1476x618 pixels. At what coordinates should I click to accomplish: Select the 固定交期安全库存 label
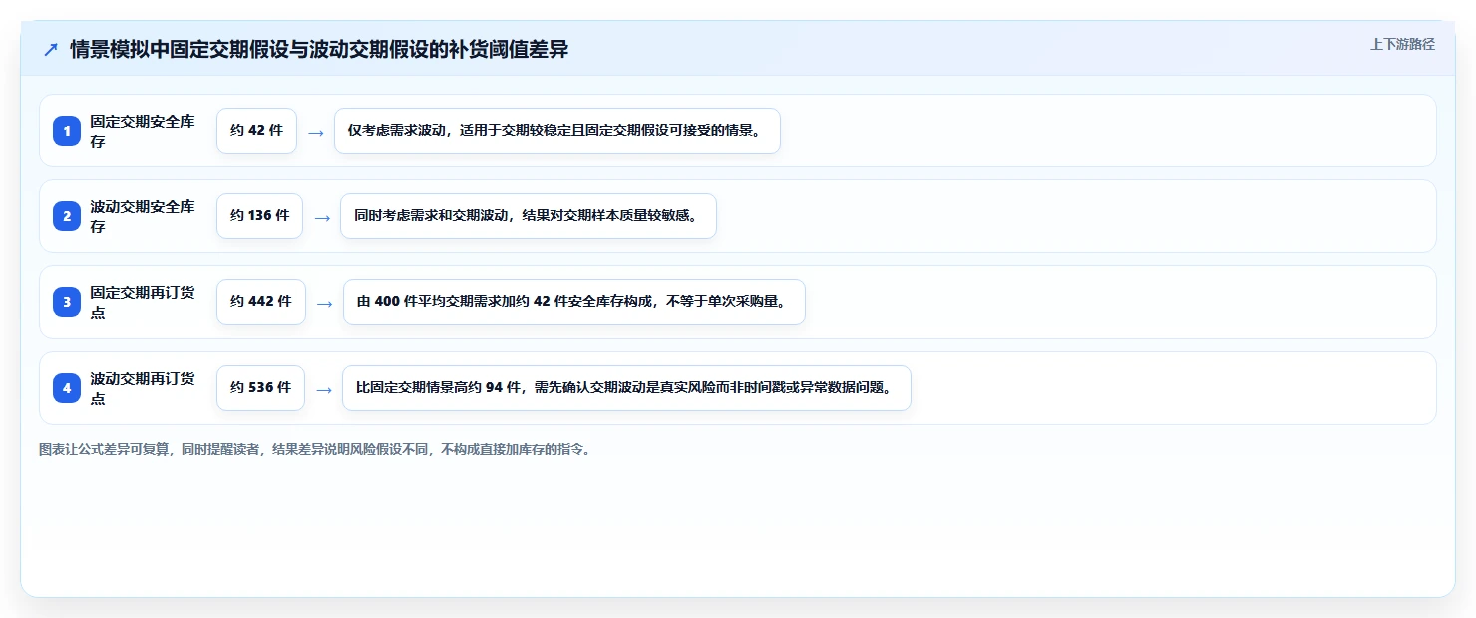click(143, 131)
